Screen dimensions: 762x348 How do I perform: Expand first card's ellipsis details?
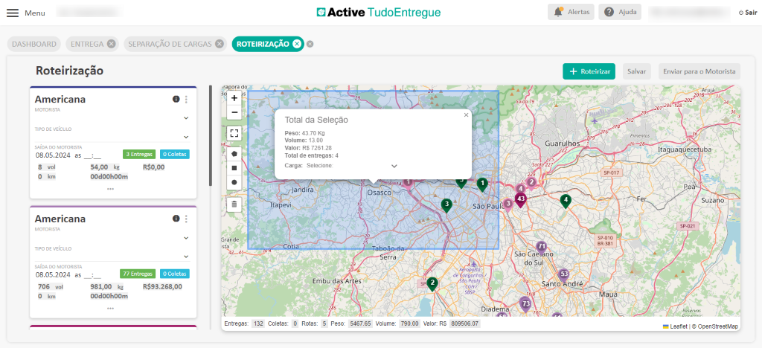(110, 189)
